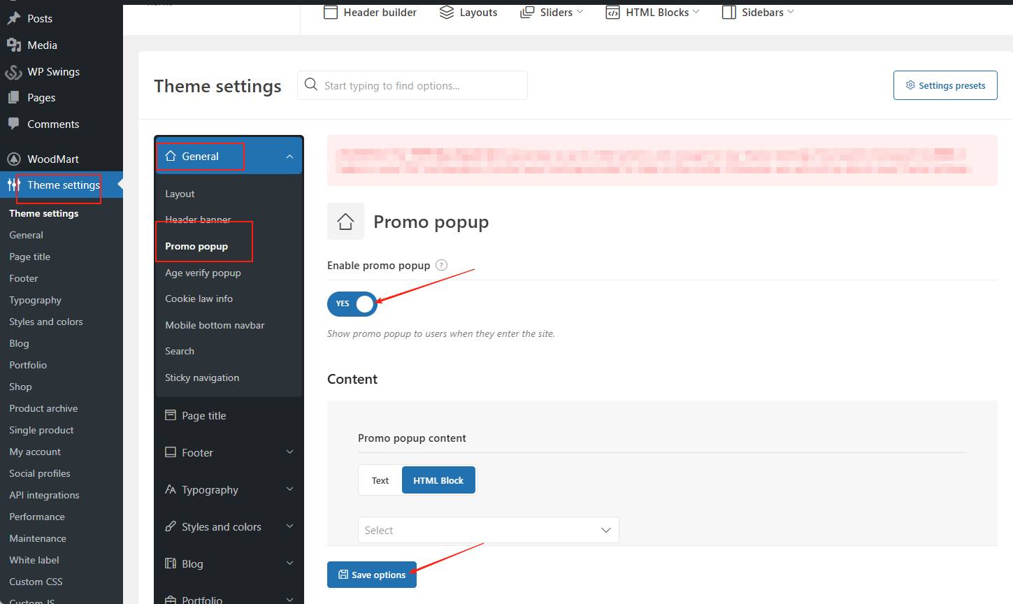Choose HTML Block content option
1013x604 pixels.
[x=438, y=480]
